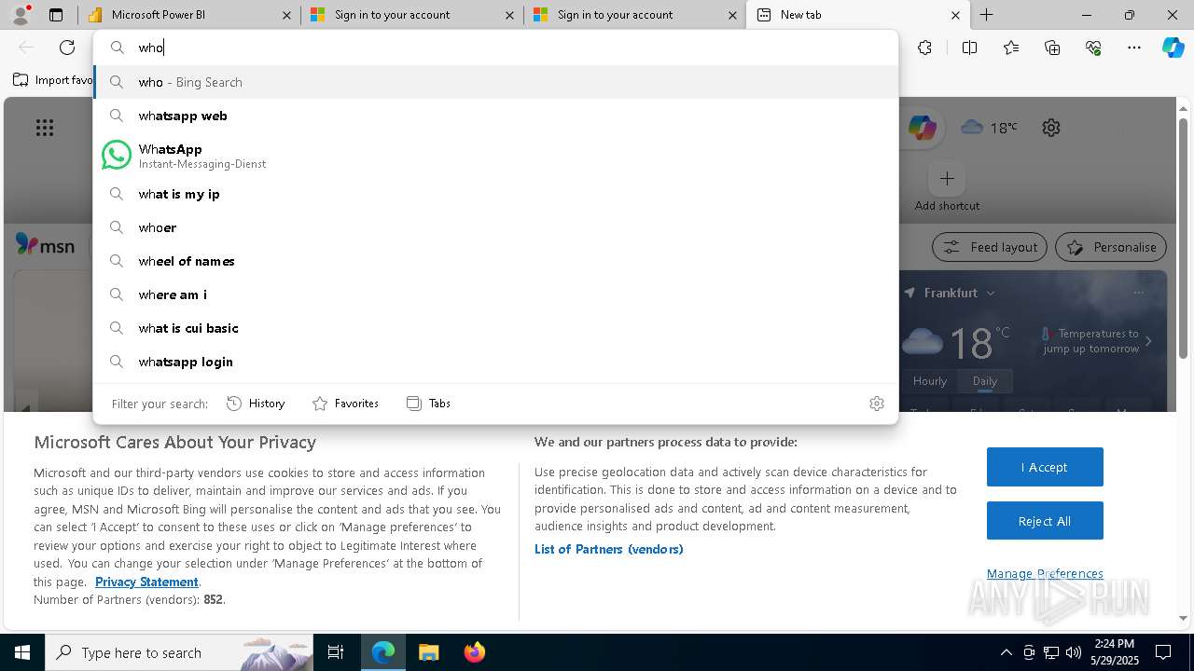Click I Accept cookie button
Image resolution: width=1194 pixels, height=671 pixels.
(x=1045, y=467)
